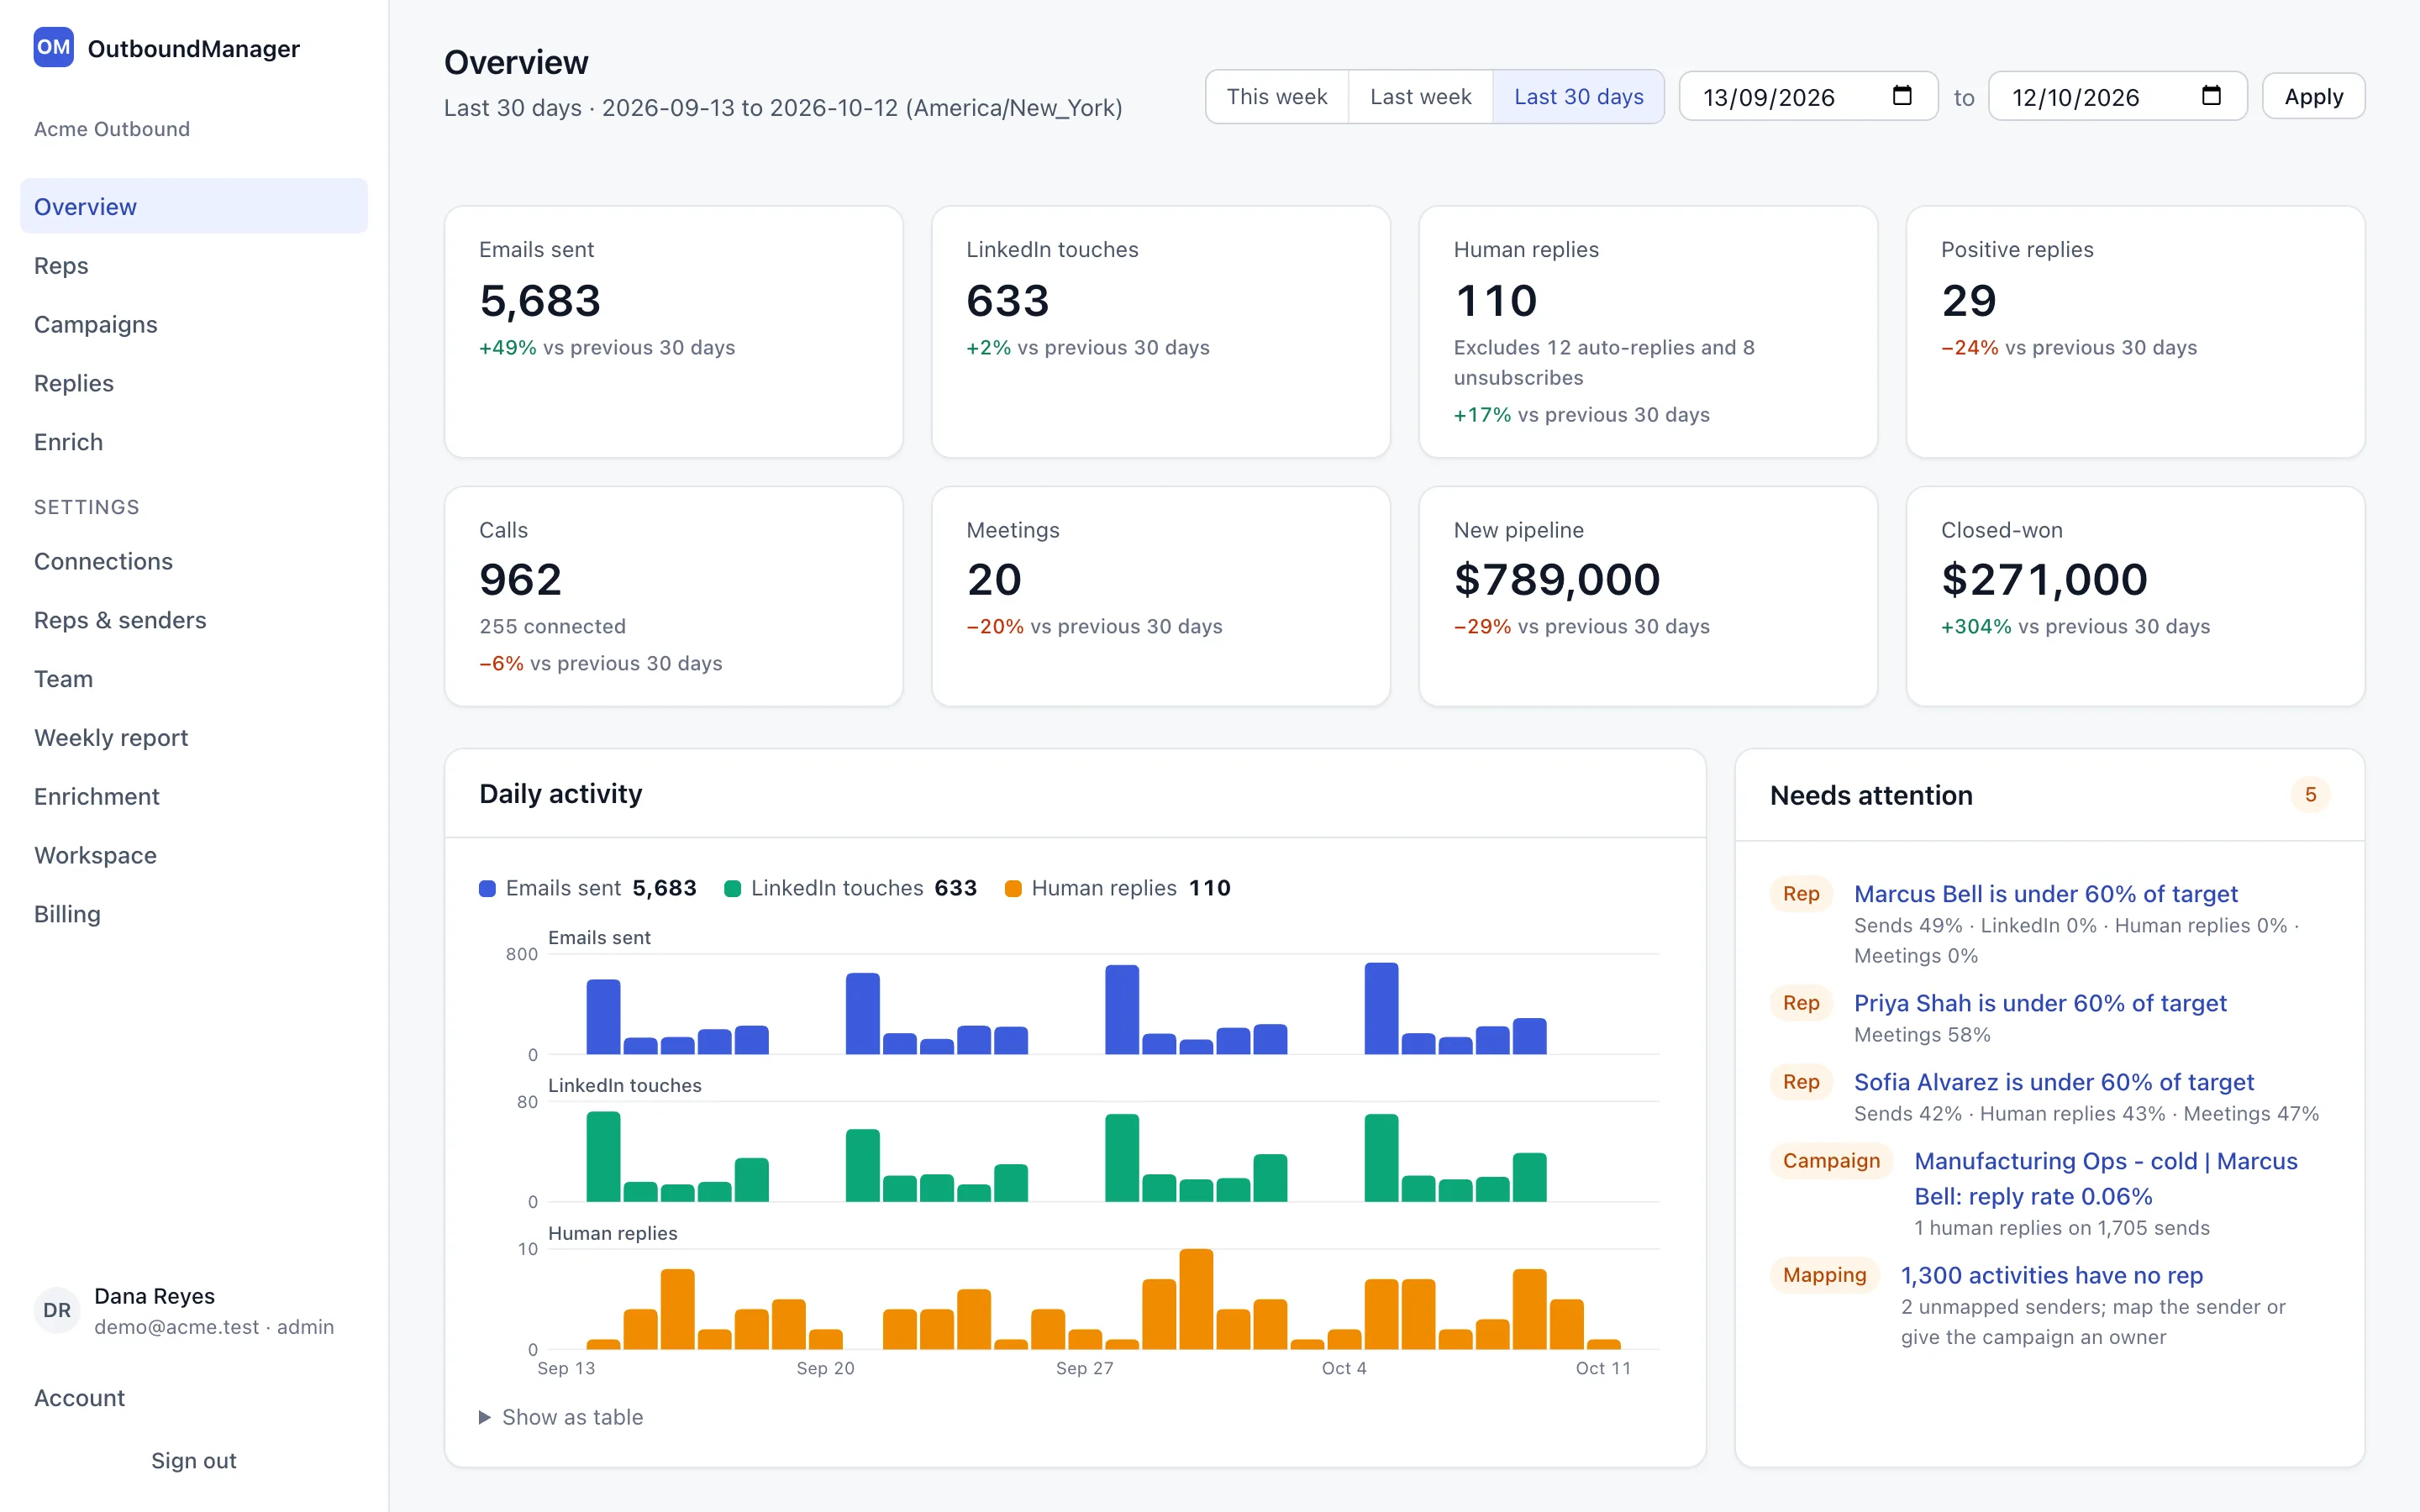This screenshot has width=2420, height=1512.
Task: Click the Calls 962 card
Action: tap(673, 597)
